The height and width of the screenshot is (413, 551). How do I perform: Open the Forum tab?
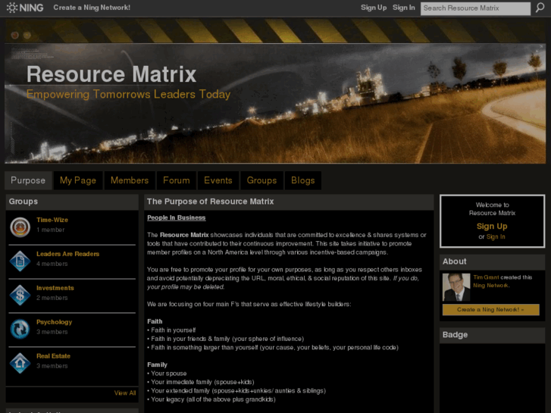(176, 180)
